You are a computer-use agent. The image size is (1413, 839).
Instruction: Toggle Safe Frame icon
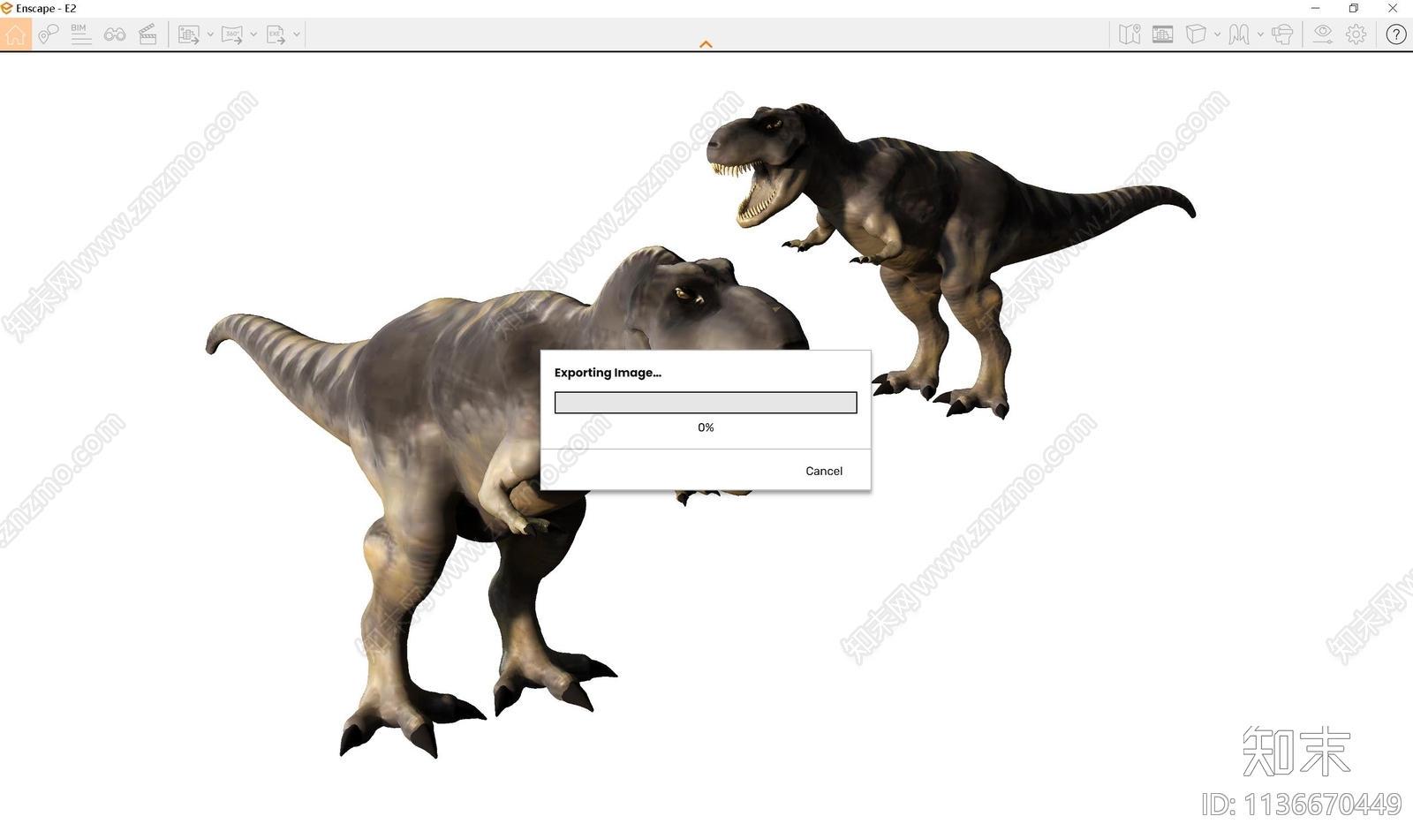point(1163,34)
